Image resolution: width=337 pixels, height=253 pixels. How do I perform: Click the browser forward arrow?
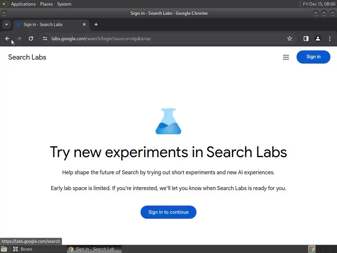coord(19,39)
